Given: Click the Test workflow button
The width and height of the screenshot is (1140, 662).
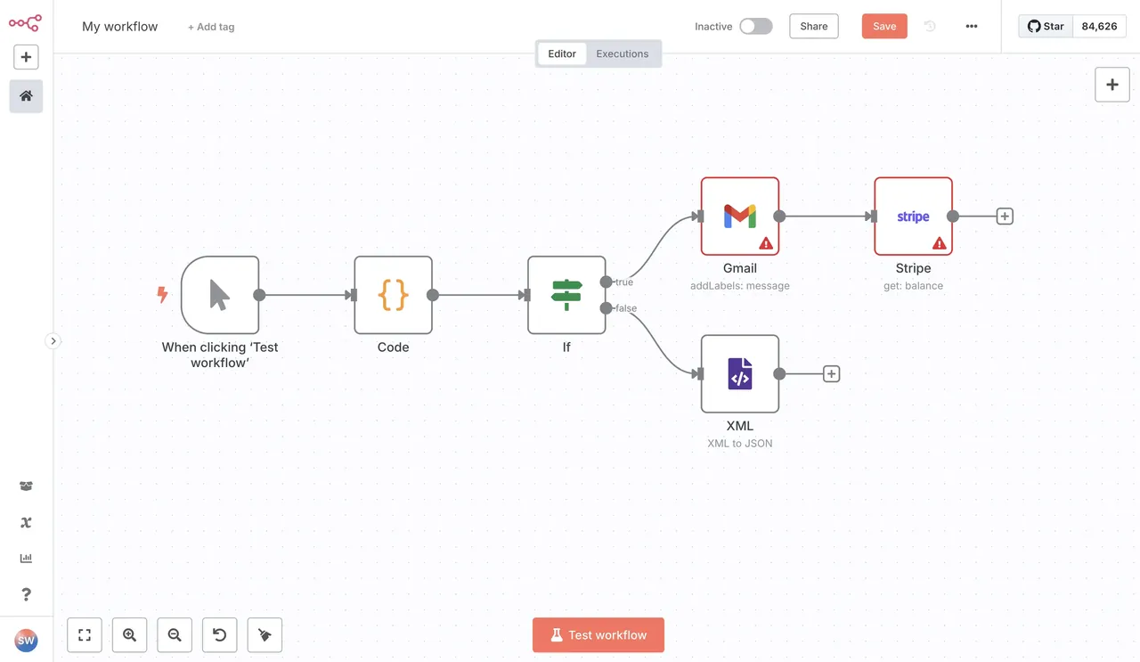Looking at the screenshot, I should pos(598,635).
